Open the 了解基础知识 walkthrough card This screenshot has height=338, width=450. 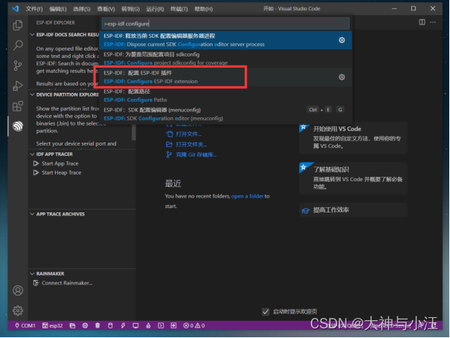(x=353, y=178)
